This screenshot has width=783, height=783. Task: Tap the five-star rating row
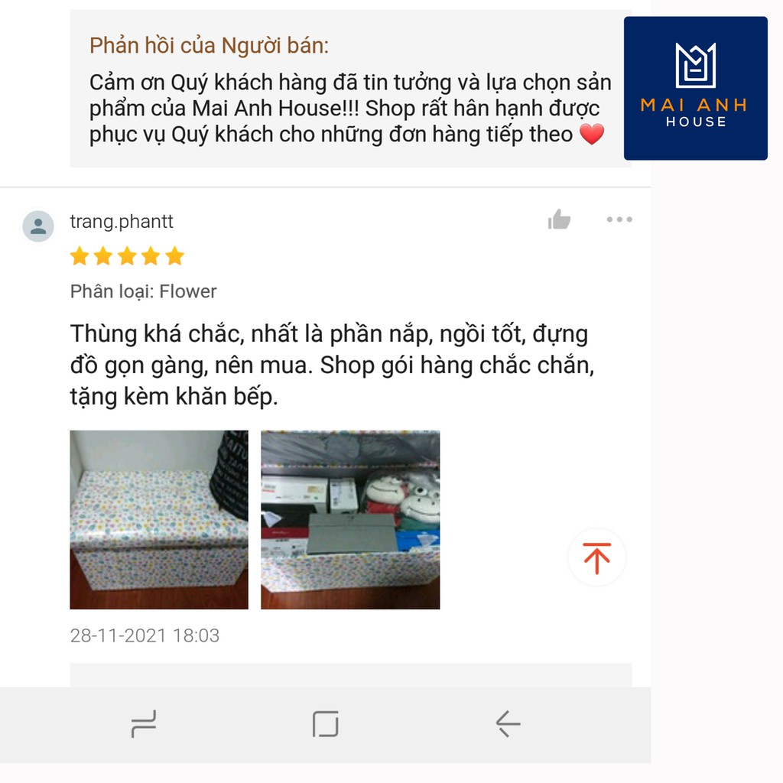coord(127,256)
